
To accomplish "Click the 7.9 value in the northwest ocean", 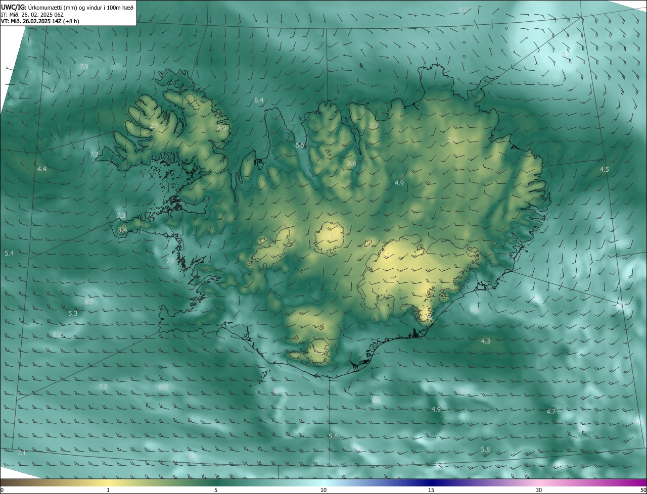I will [84, 66].
